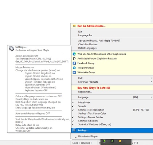Click 'Auto switch keyboard layout: OFF' line
Viewport: 153px width, 145px height.
coord(32,113)
